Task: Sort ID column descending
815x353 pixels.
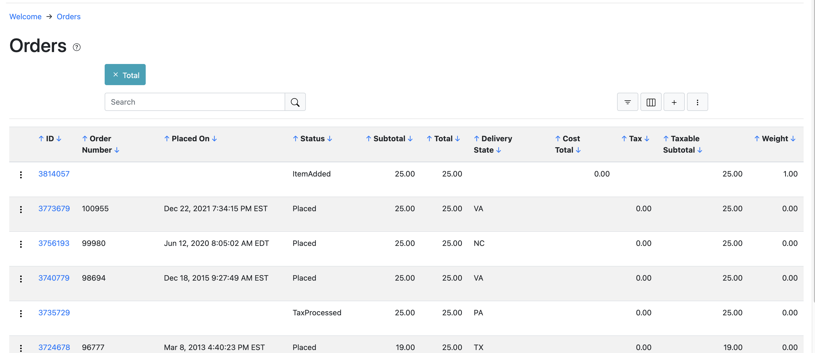Action: click(59, 139)
